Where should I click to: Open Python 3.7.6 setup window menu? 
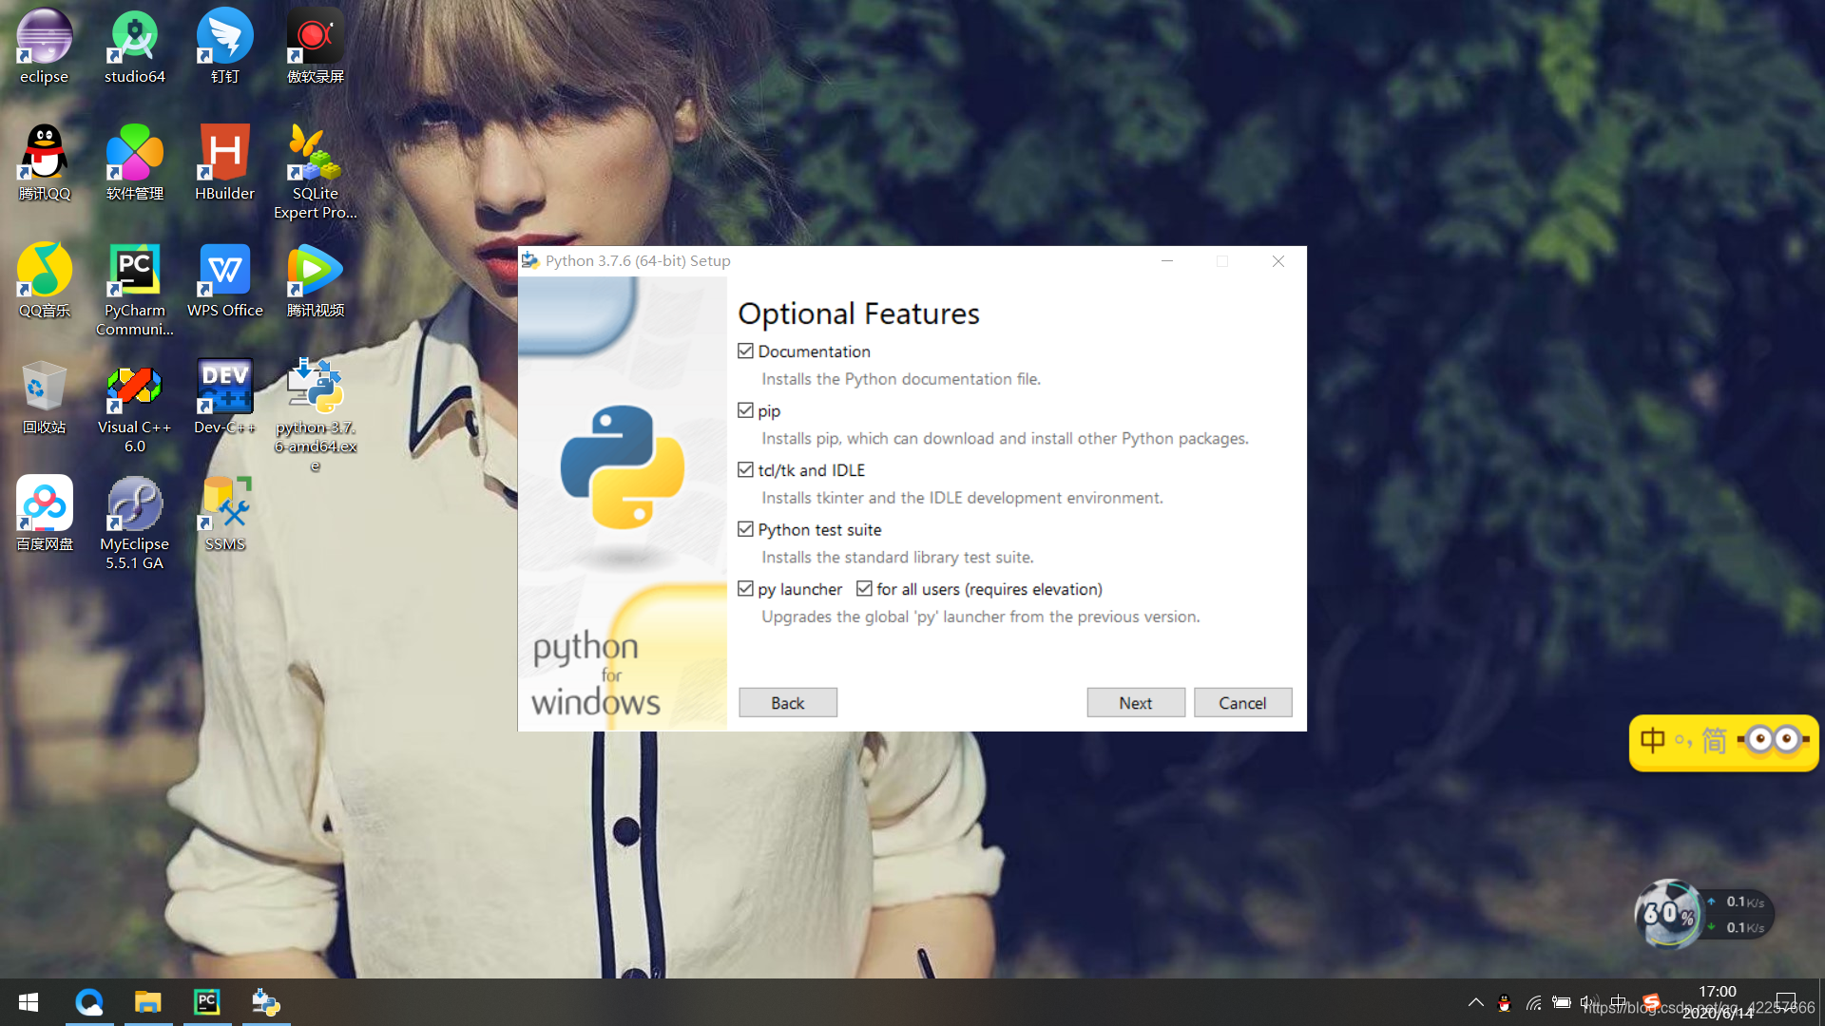pos(531,260)
